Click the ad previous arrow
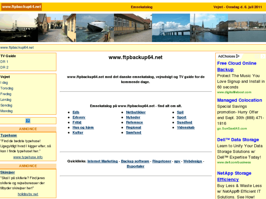Image resolution: width=266 pixels, height=199 pixels. pyautogui.click(x=257, y=56)
